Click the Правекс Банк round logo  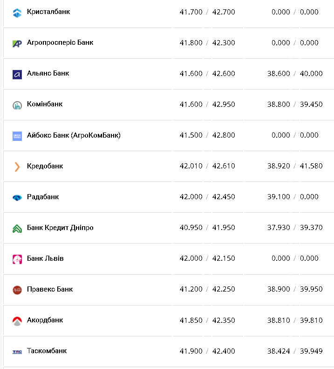(x=17, y=290)
